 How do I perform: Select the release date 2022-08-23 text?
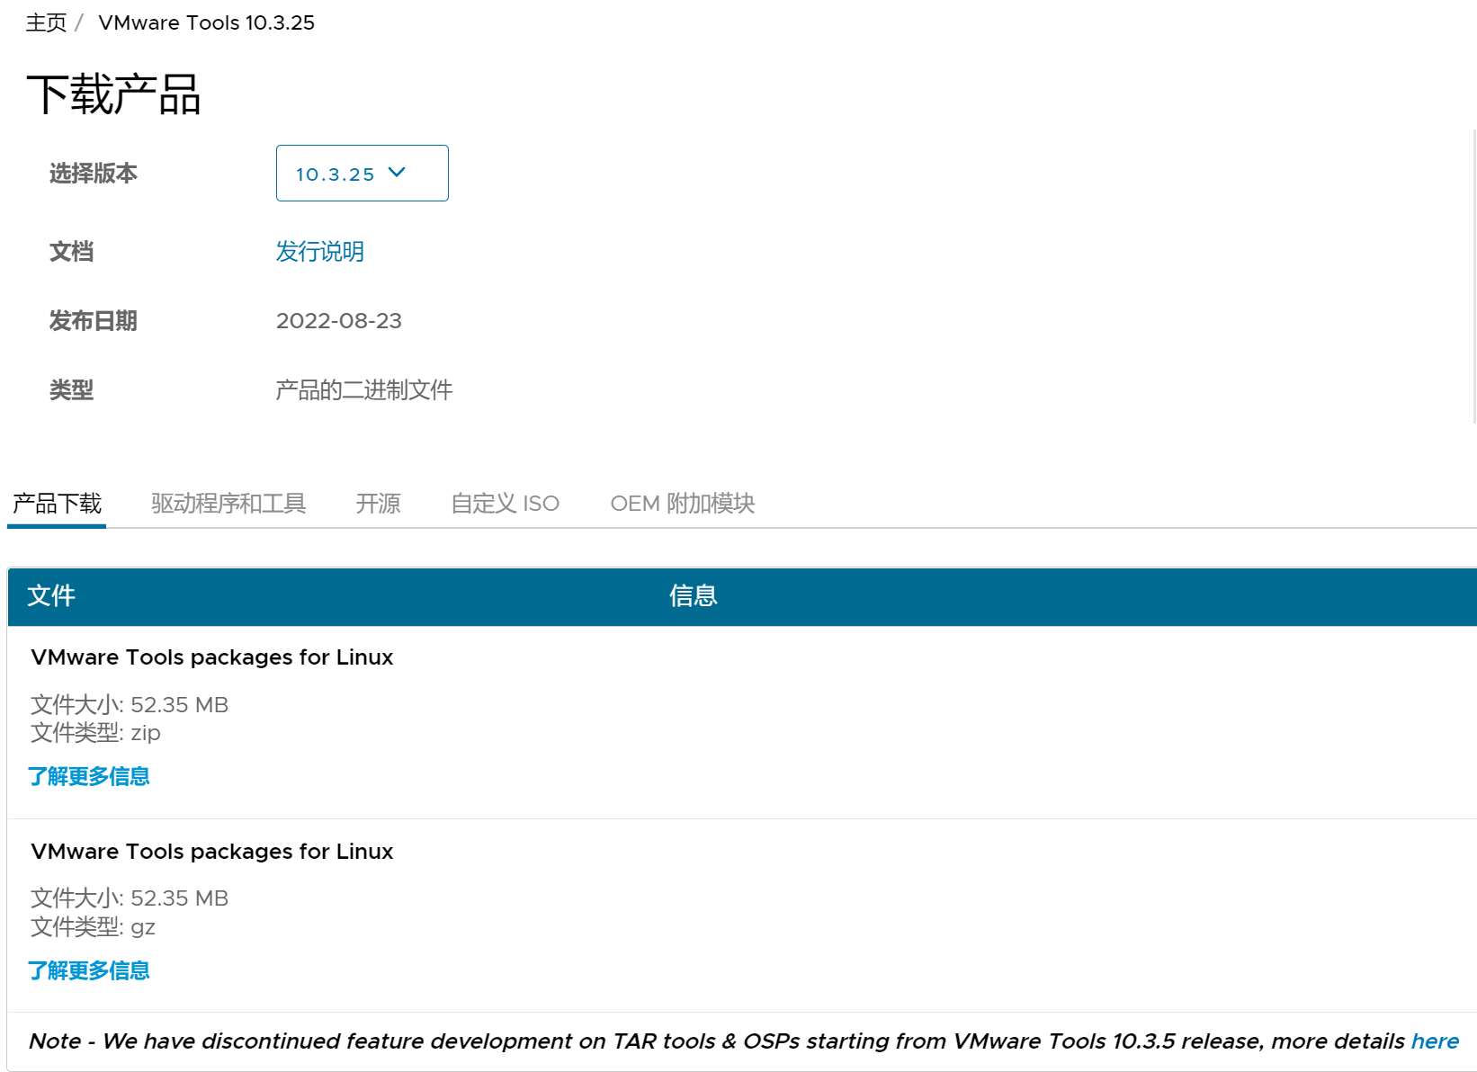tap(338, 321)
